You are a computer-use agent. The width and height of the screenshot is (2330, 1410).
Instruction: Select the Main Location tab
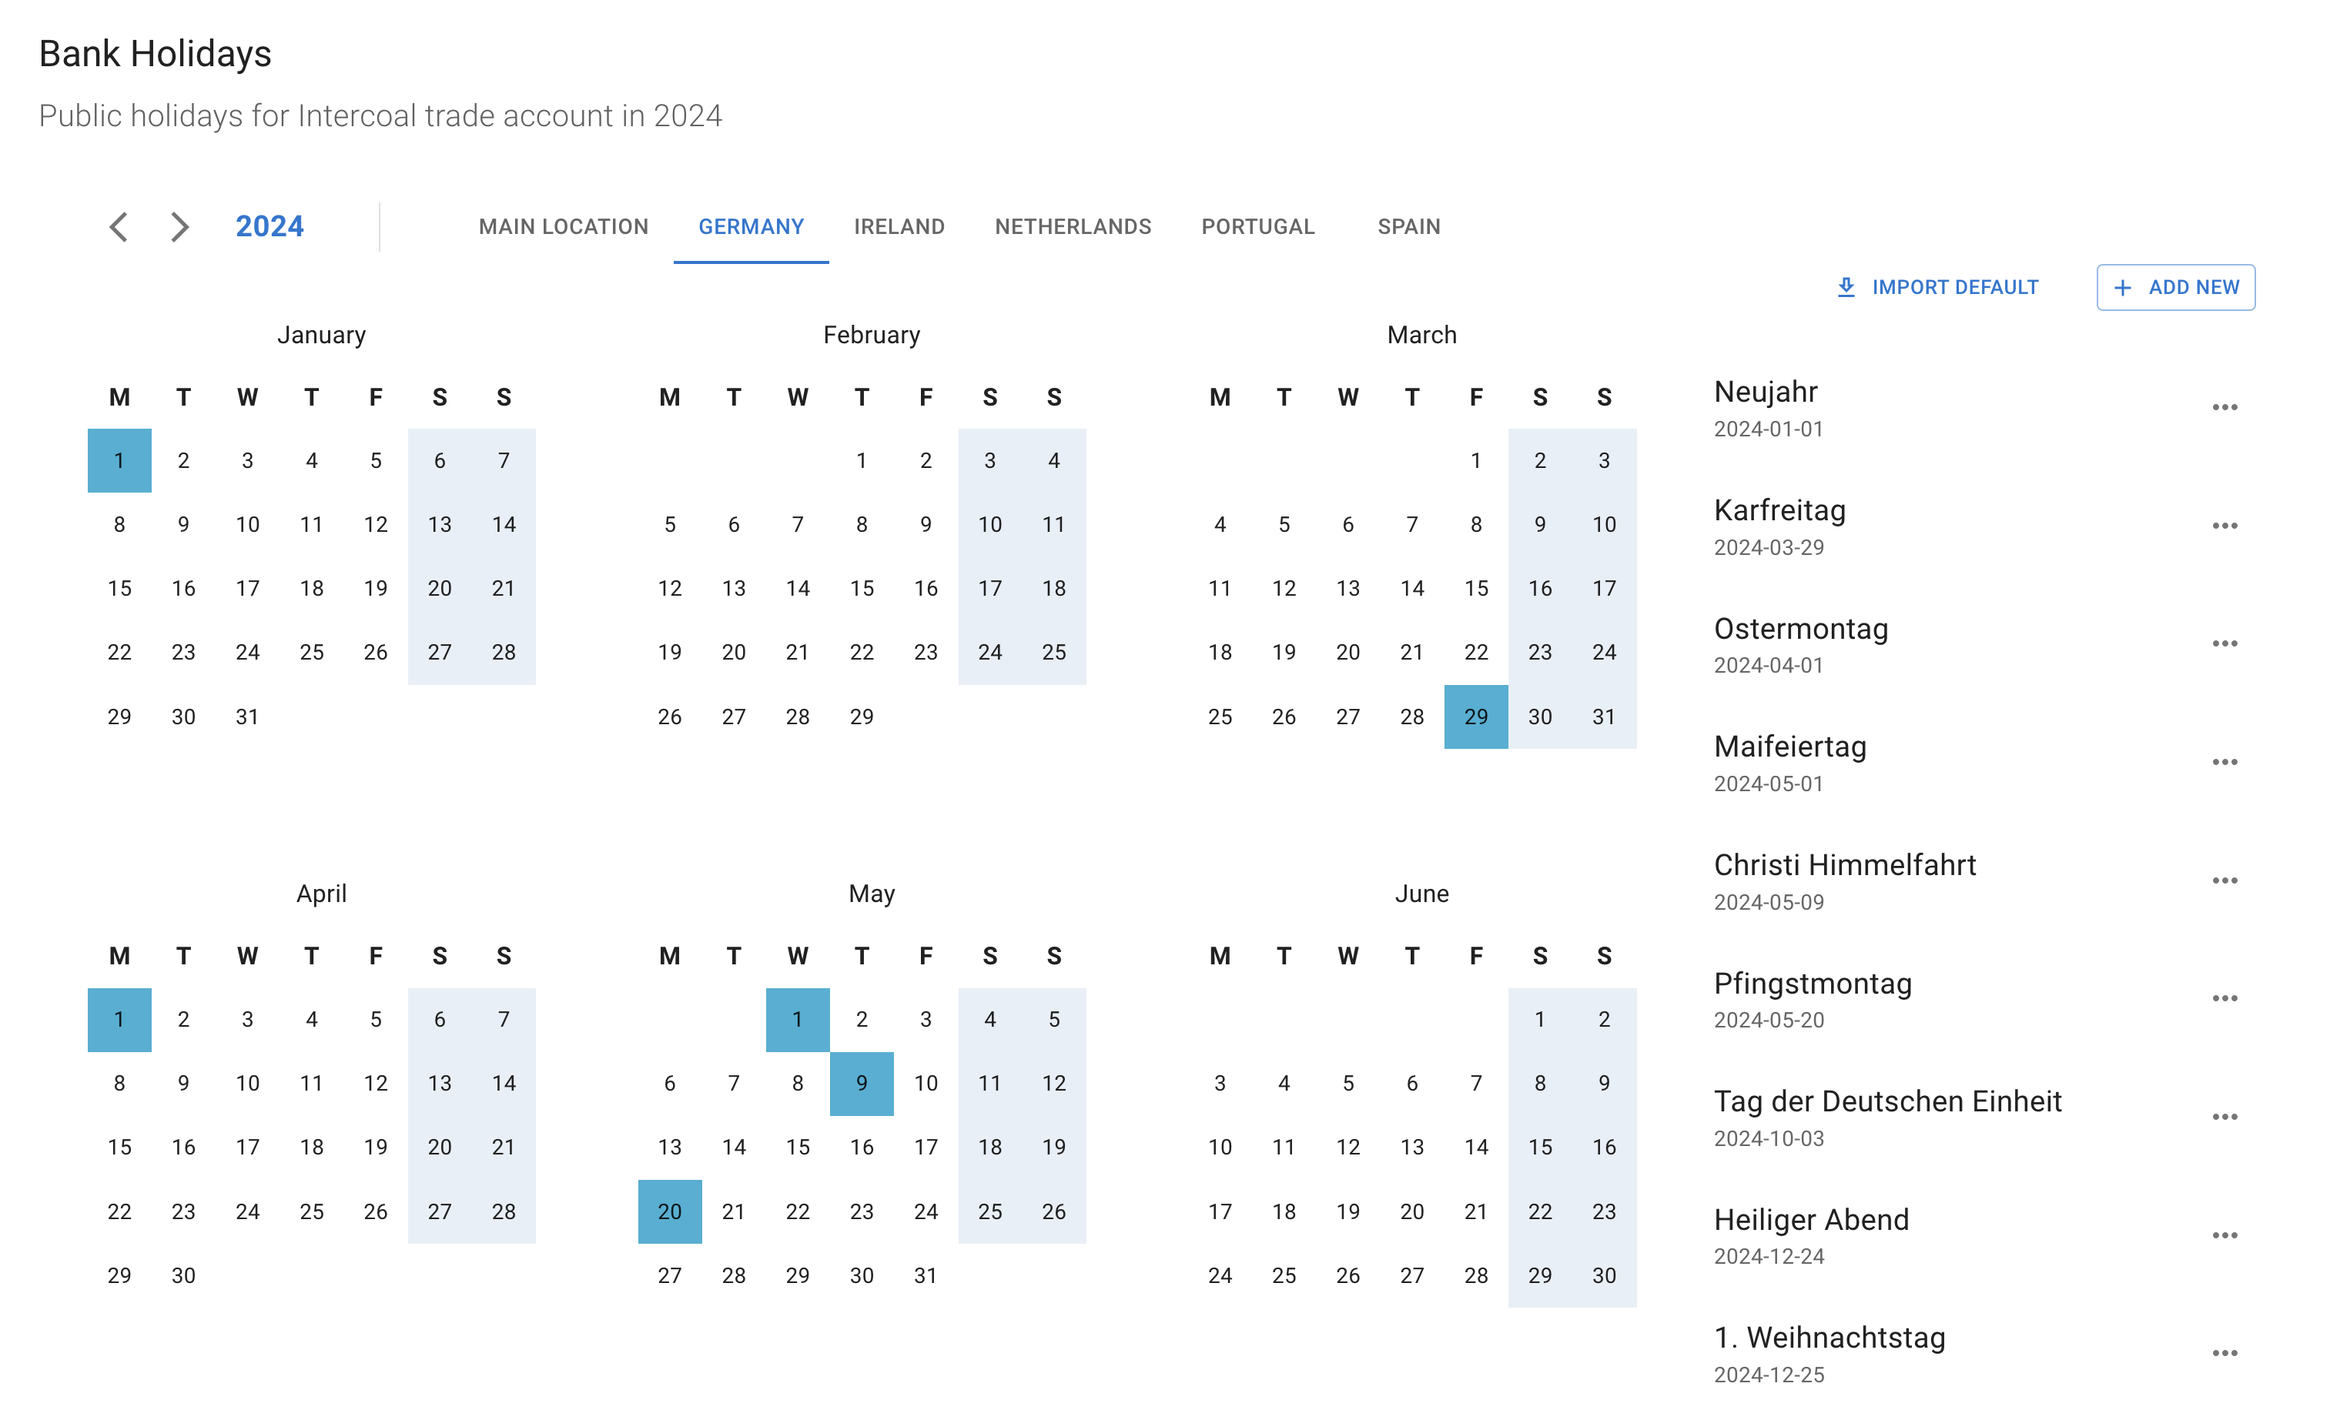563,226
